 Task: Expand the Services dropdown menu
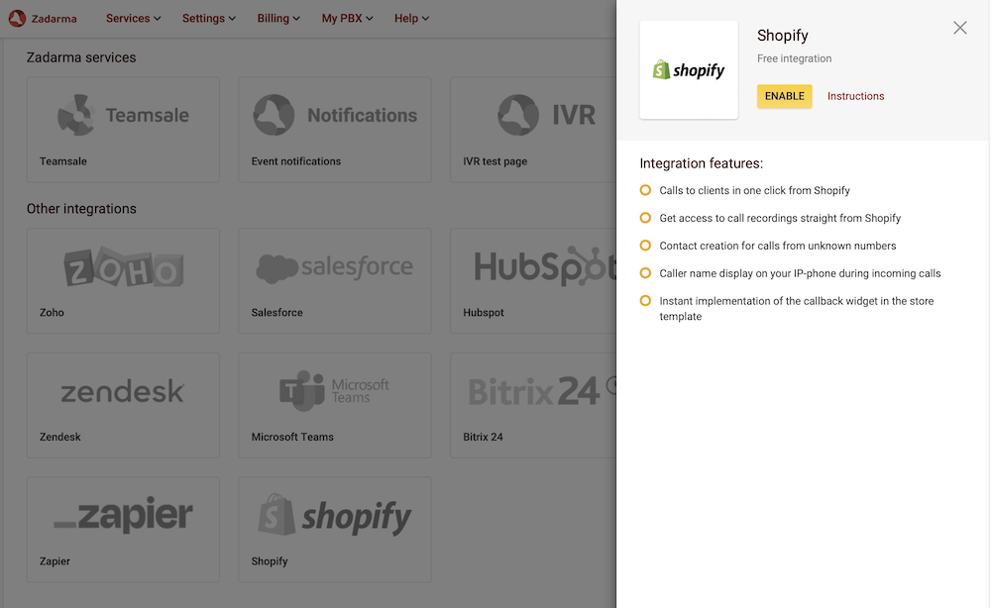(133, 18)
